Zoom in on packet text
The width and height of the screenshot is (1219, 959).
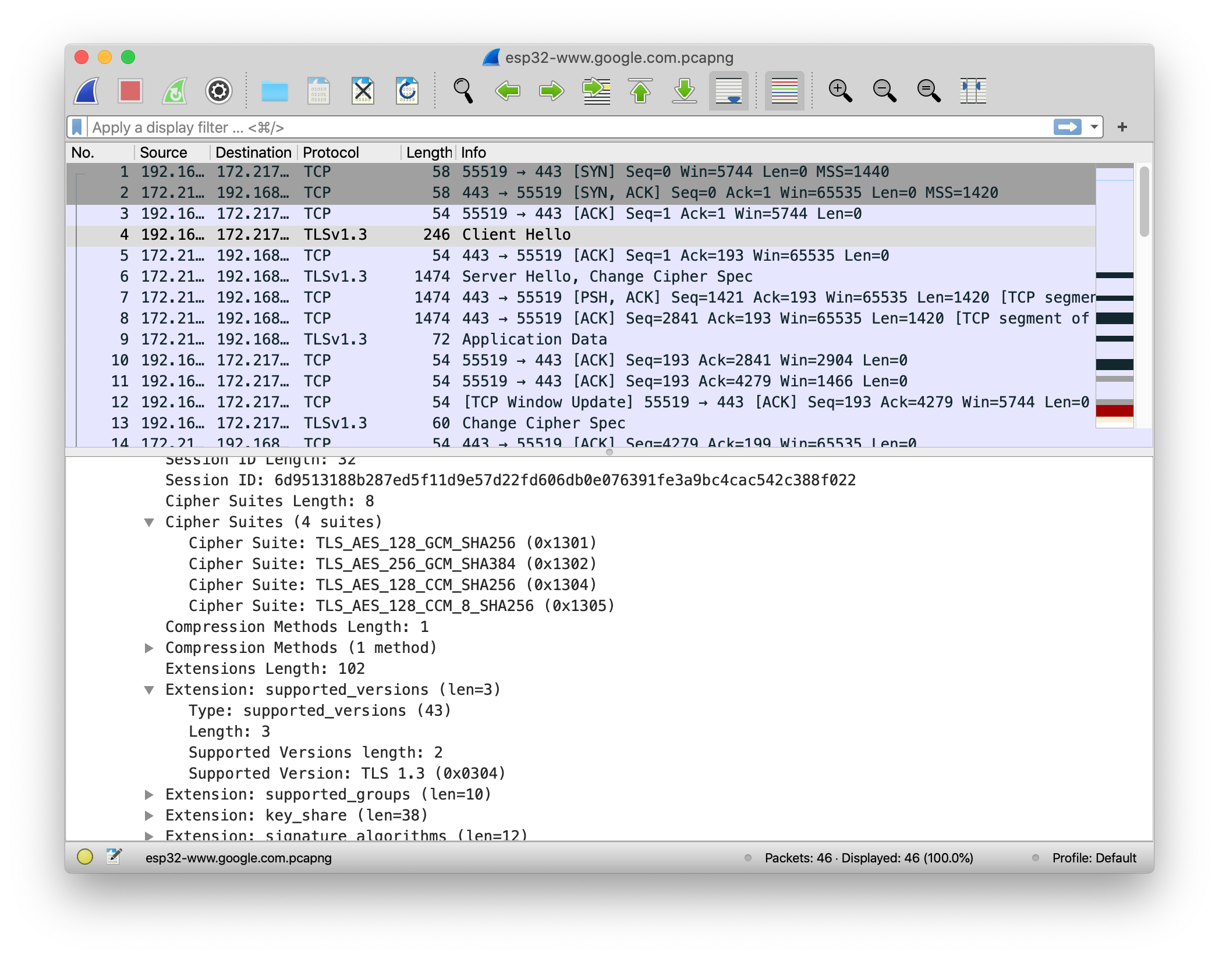[840, 91]
